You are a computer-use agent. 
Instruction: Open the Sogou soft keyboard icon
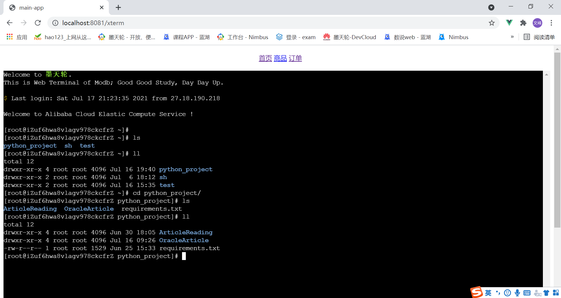(527, 293)
